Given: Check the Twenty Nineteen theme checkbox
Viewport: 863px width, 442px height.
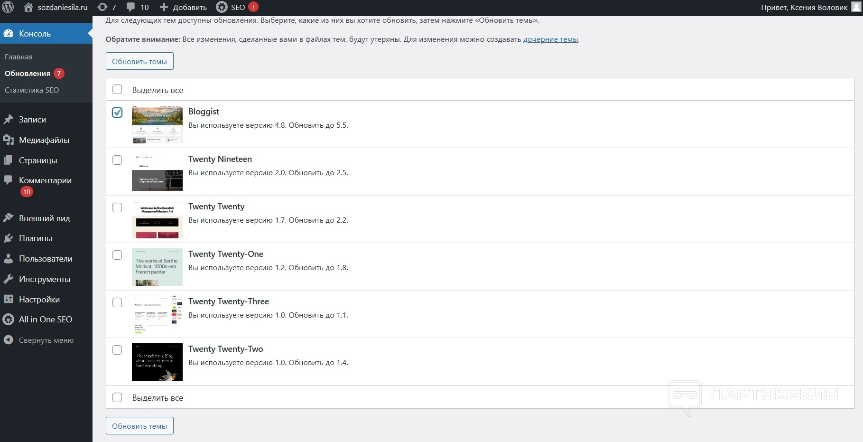Looking at the screenshot, I should click(x=117, y=160).
